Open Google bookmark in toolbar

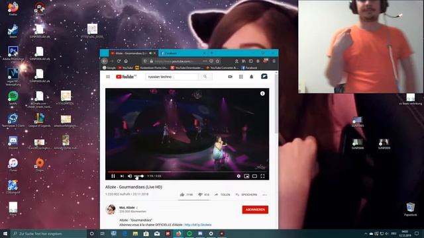109,67
